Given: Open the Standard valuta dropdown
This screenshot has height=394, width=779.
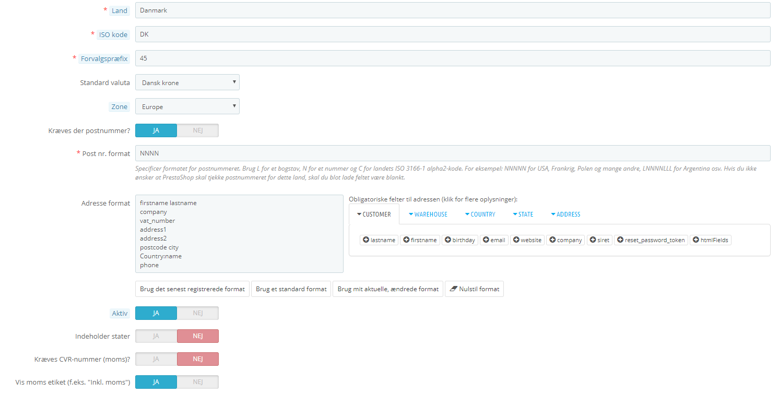Looking at the screenshot, I should [187, 82].
